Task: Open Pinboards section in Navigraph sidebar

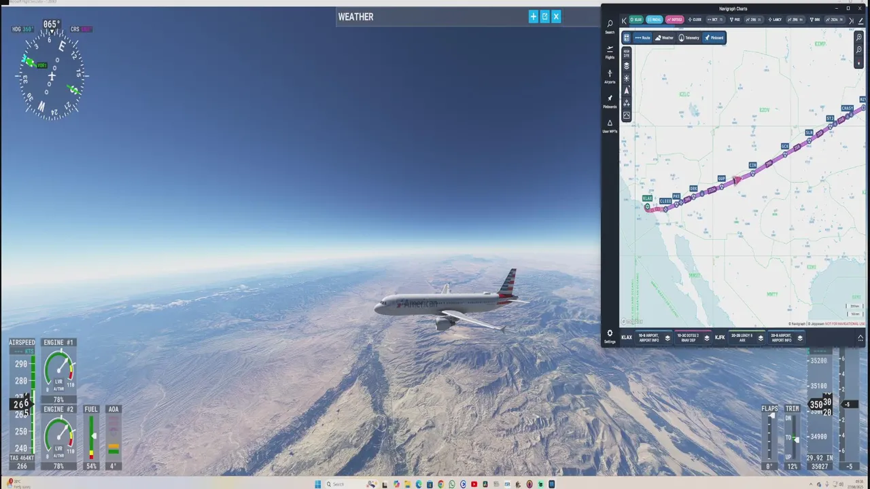Action: coord(610,101)
